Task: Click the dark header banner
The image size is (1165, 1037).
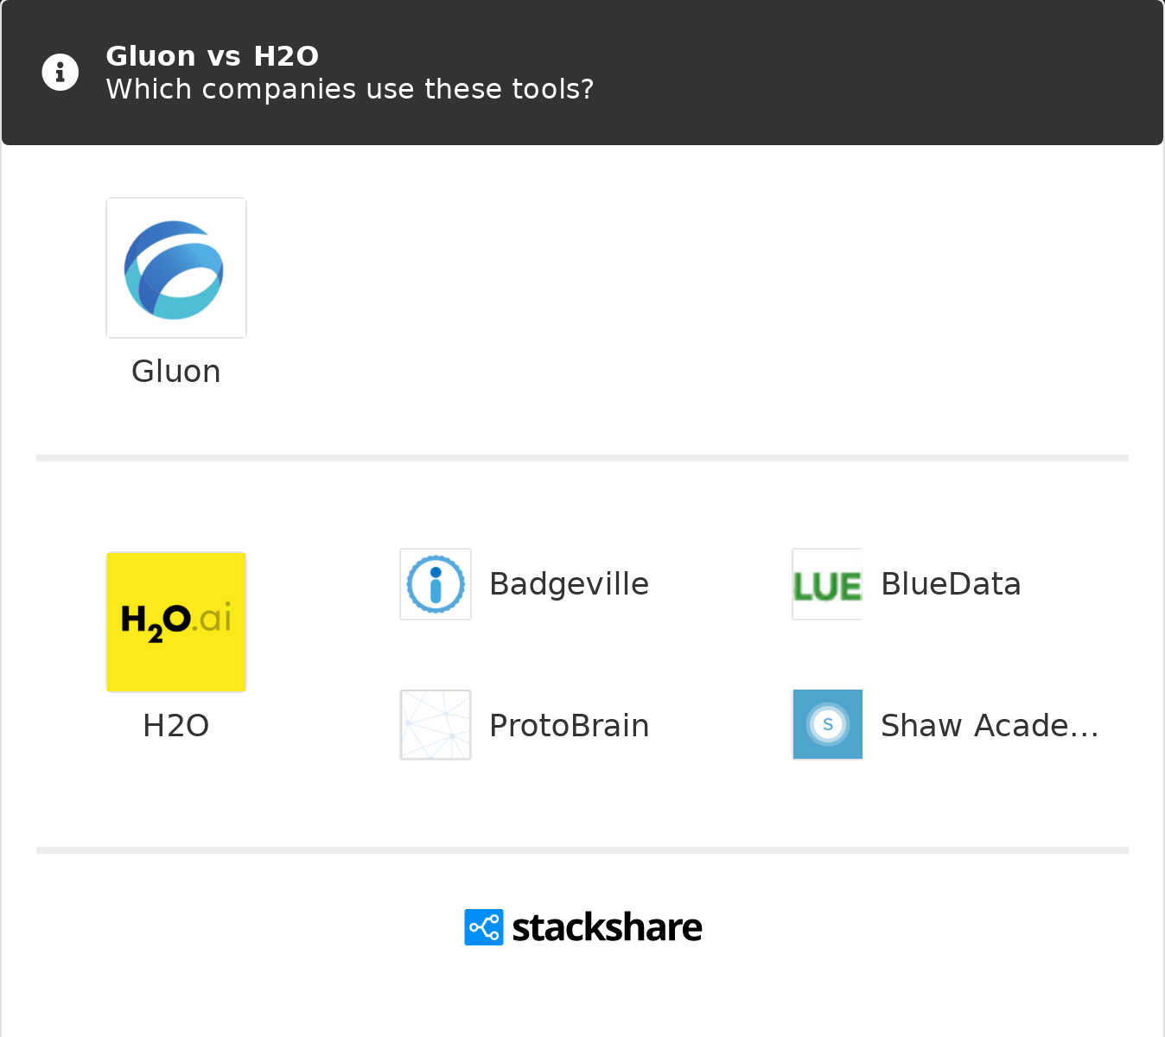Action: 778,73
